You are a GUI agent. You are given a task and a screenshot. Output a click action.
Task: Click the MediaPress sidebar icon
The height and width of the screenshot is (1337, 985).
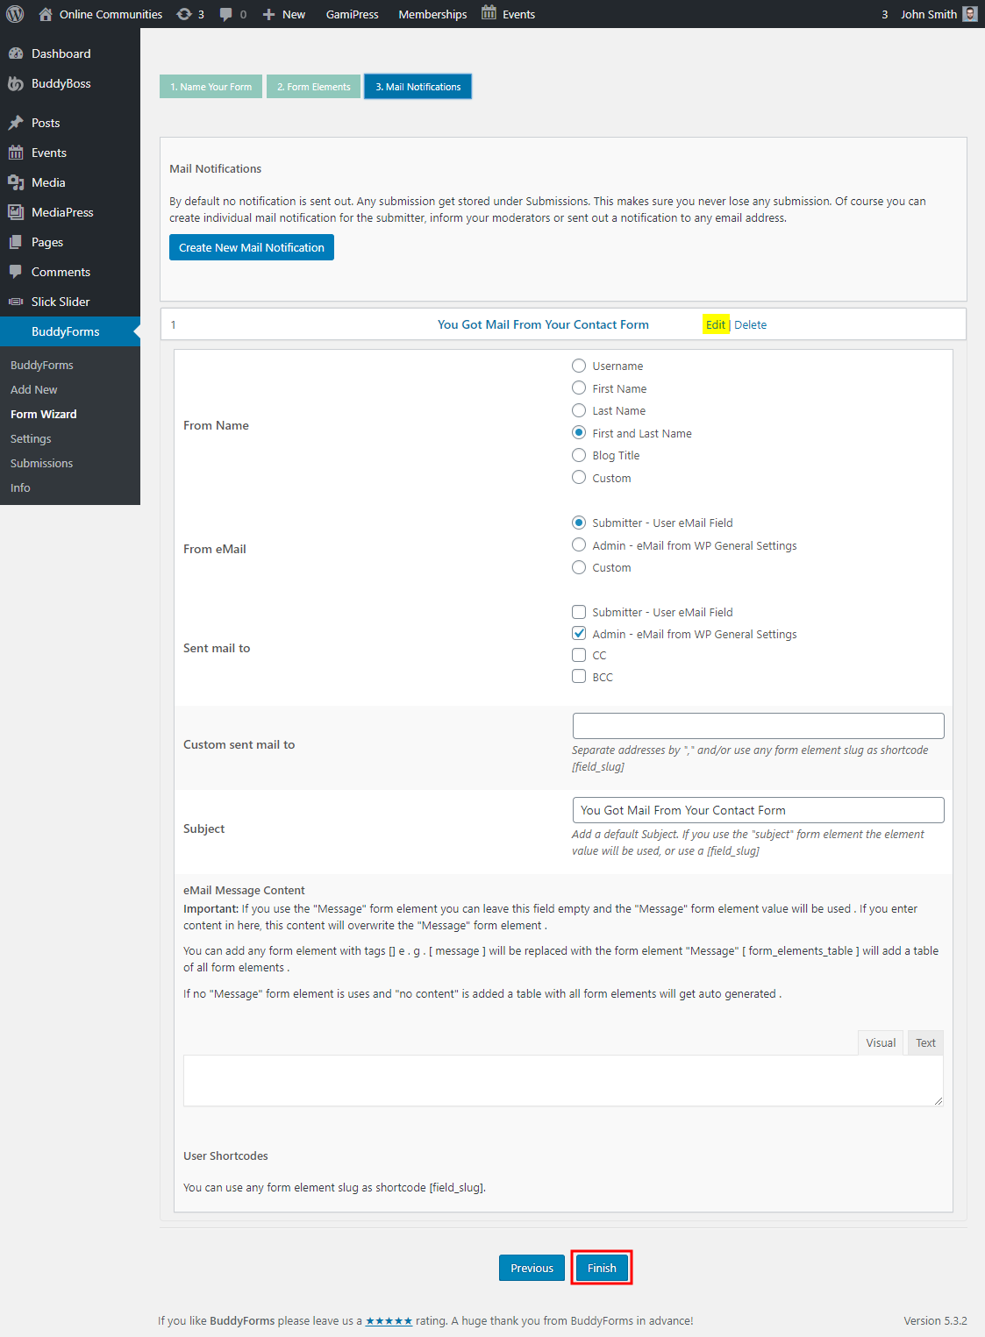[x=18, y=211]
